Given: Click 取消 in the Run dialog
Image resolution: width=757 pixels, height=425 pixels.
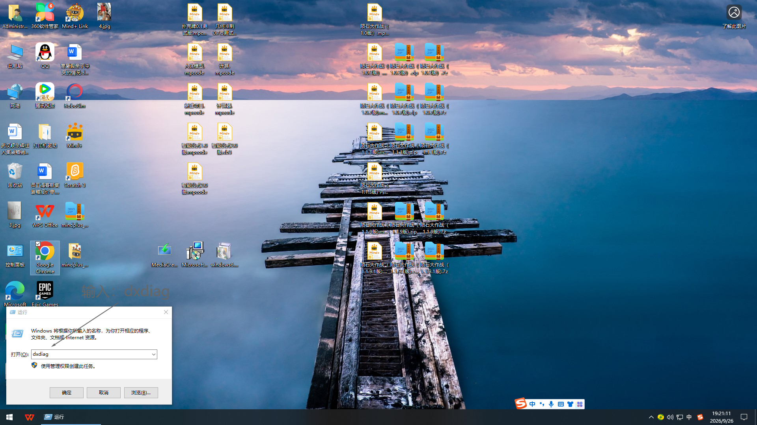Looking at the screenshot, I should pyautogui.click(x=104, y=393).
